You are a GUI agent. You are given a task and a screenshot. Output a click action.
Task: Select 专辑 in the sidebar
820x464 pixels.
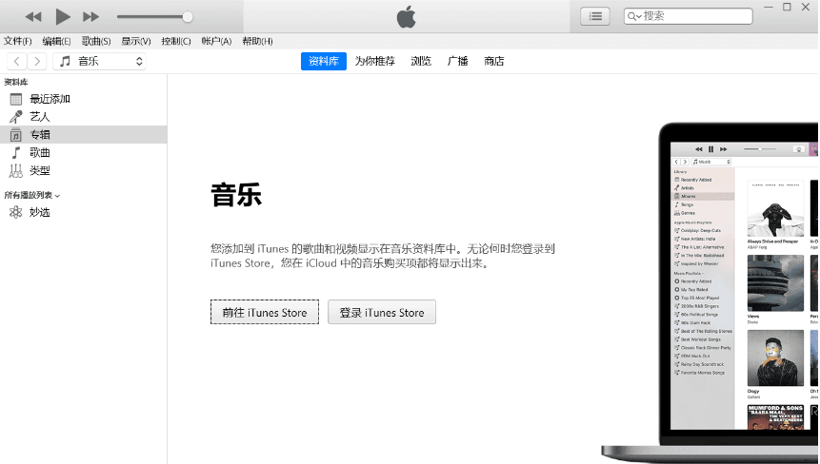(x=84, y=135)
